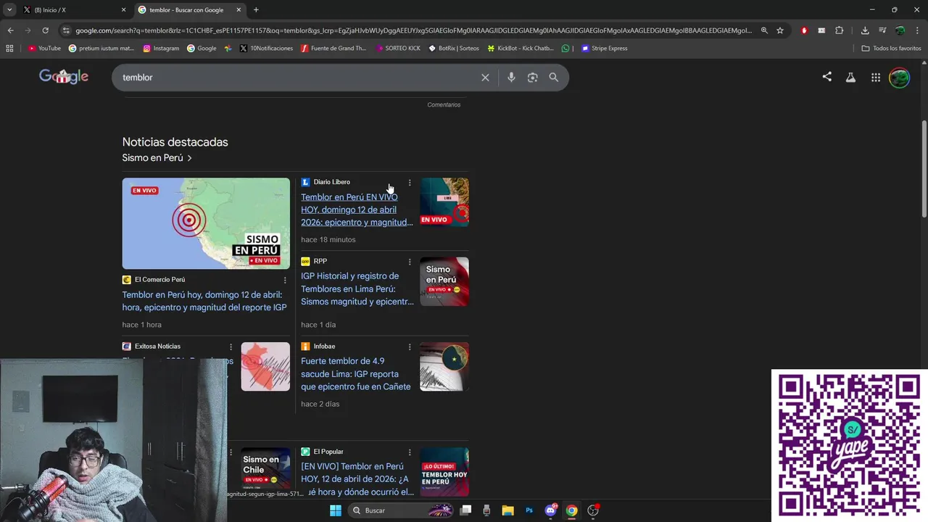Open the Instagram bookmark
928x522 pixels.
161,49
